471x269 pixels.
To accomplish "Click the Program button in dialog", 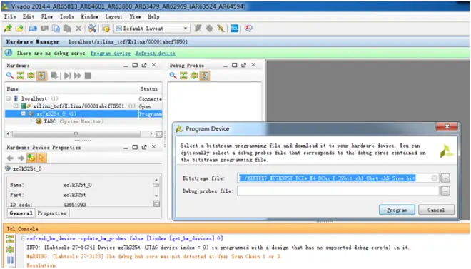I will click(397, 210).
